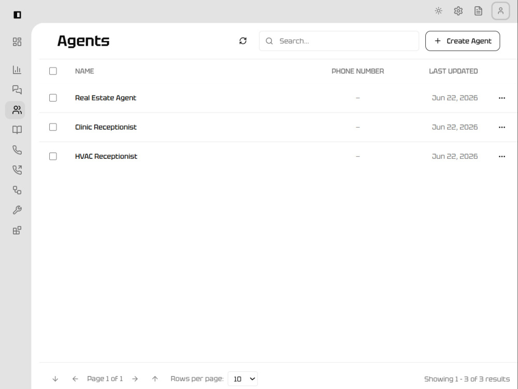Open the tools wrench icon
This screenshot has height=389, width=518.
pos(17,210)
